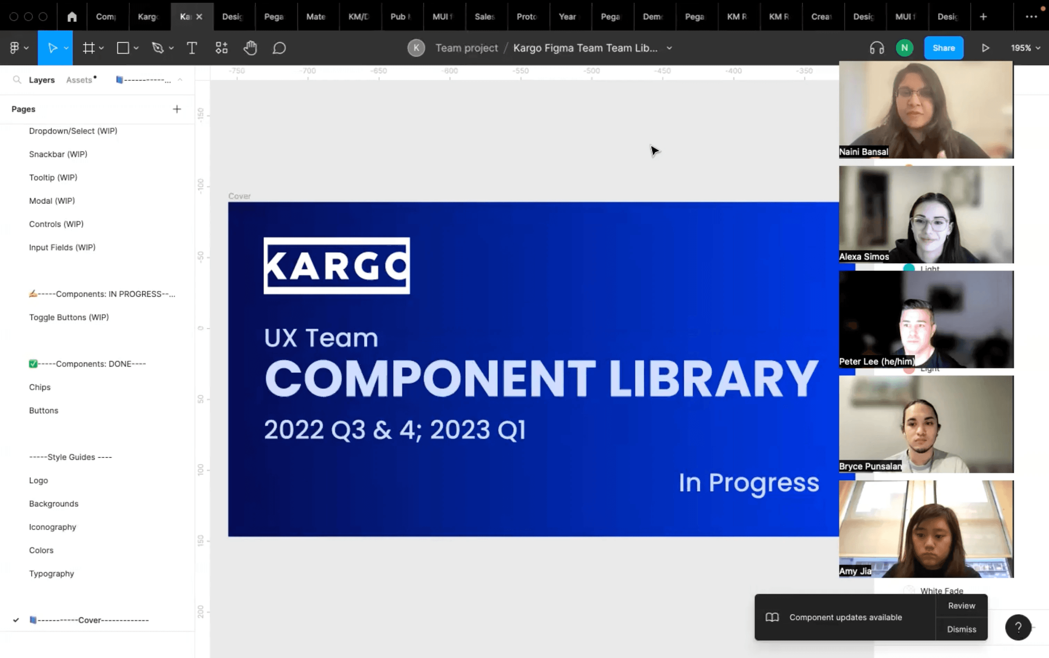Select the Move tool
The image size is (1049, 658).
(52, 48)
